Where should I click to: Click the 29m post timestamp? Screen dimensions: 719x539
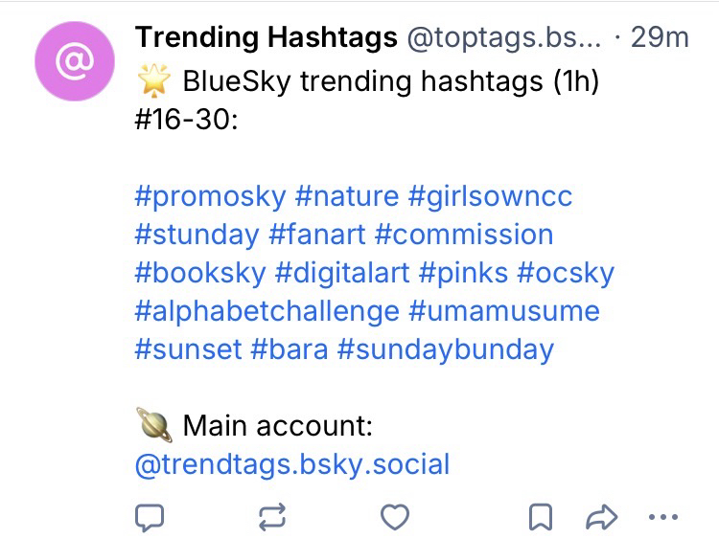coord(663,37)
